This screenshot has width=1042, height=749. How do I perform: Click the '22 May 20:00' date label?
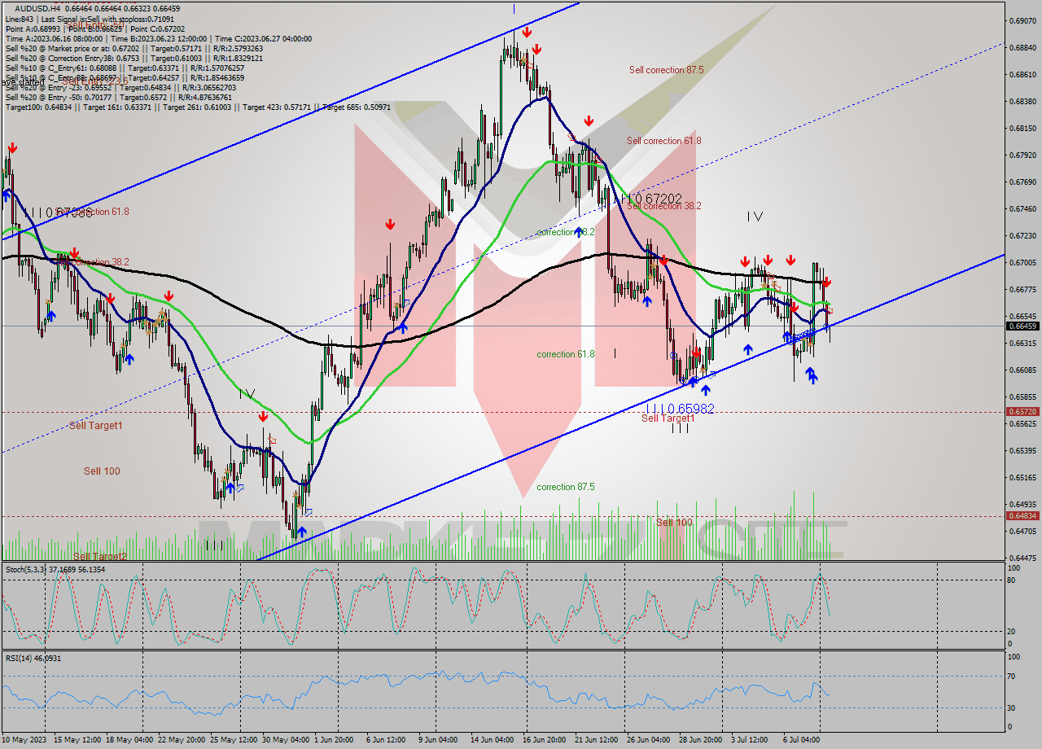[x=181, y=740]
